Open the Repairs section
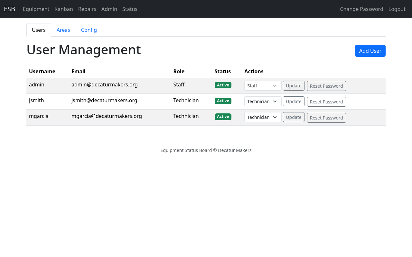Image resolution: width=412 pixels, height=257 pixels. [87, 9]
